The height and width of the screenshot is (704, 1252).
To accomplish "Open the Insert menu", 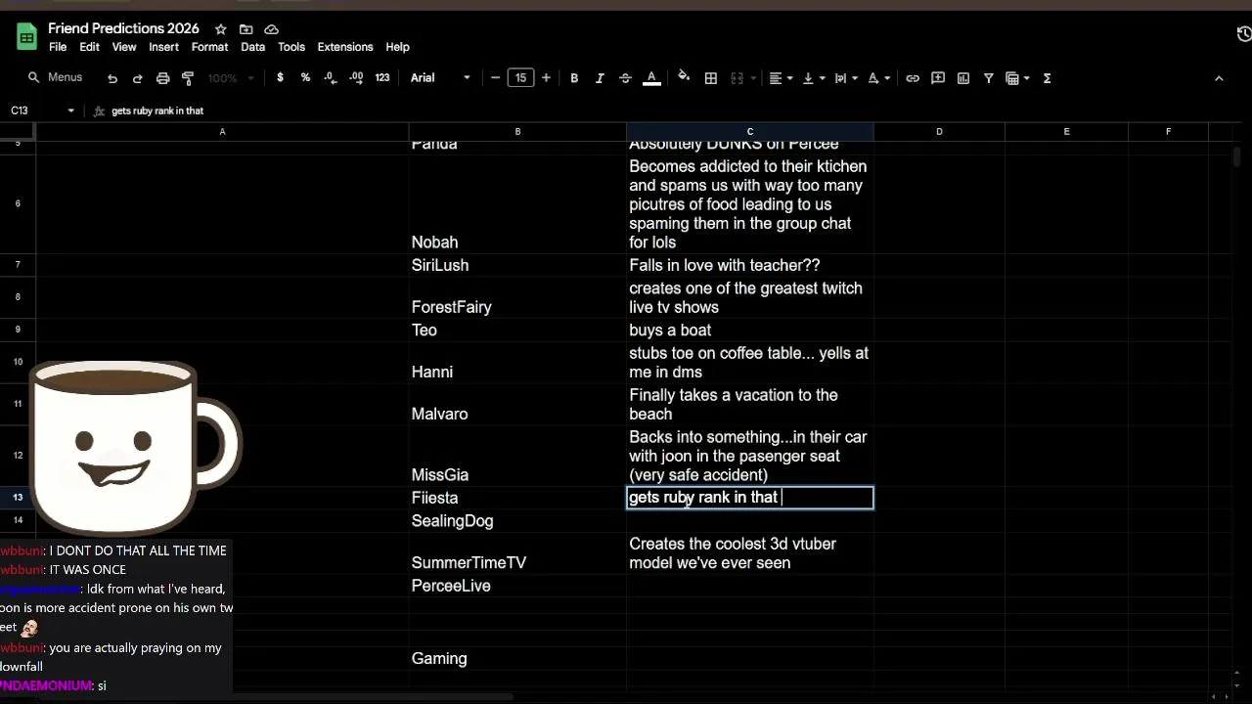I will click(163, 47).
